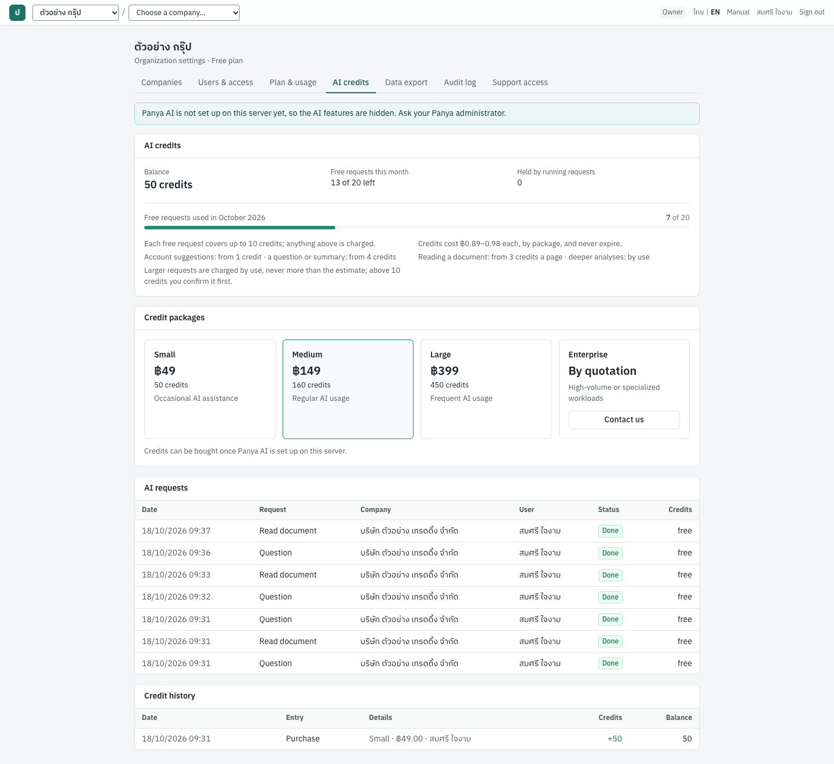Click Done status for the 09:37 request
The height and width of the screenshot is (764, 834).
(610, 531)
